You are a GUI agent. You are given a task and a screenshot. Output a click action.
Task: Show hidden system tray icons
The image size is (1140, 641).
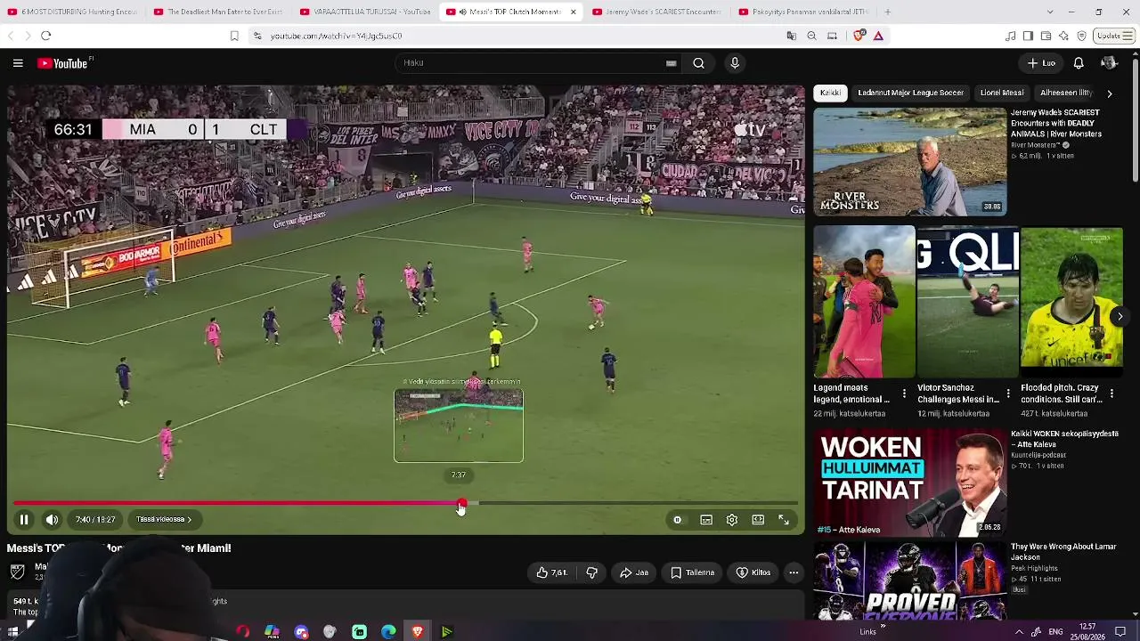1019,632
